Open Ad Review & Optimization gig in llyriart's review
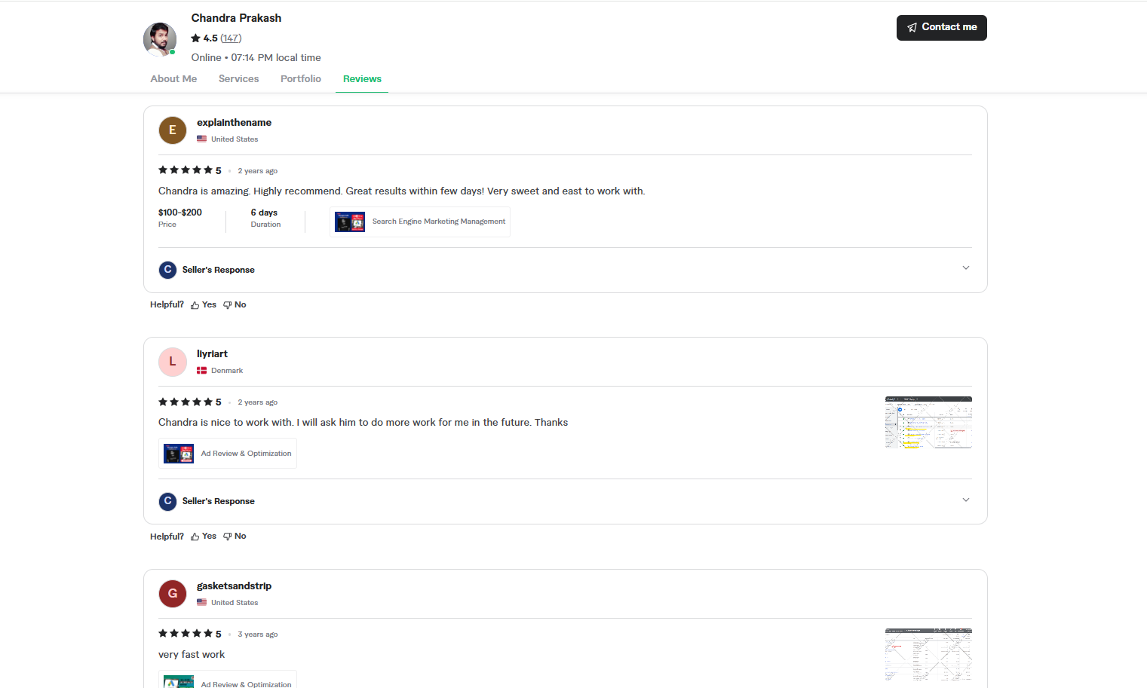The height and width of the screenshot is (688, 1147). pyautogui.click(x=228, y=454)
